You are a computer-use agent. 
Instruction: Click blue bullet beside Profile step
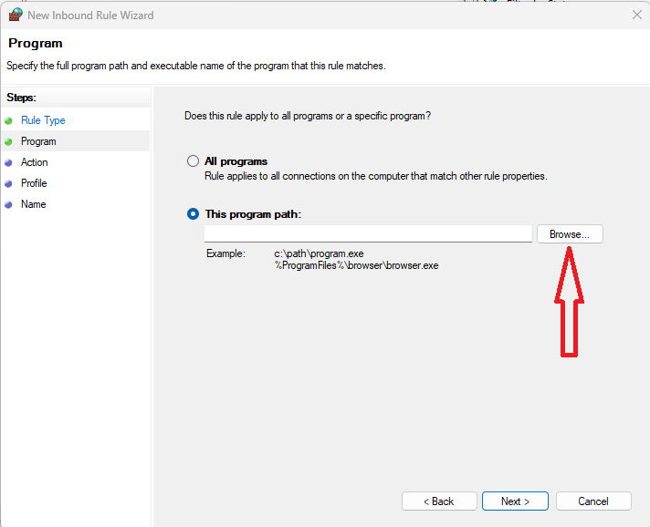(9, 183)
